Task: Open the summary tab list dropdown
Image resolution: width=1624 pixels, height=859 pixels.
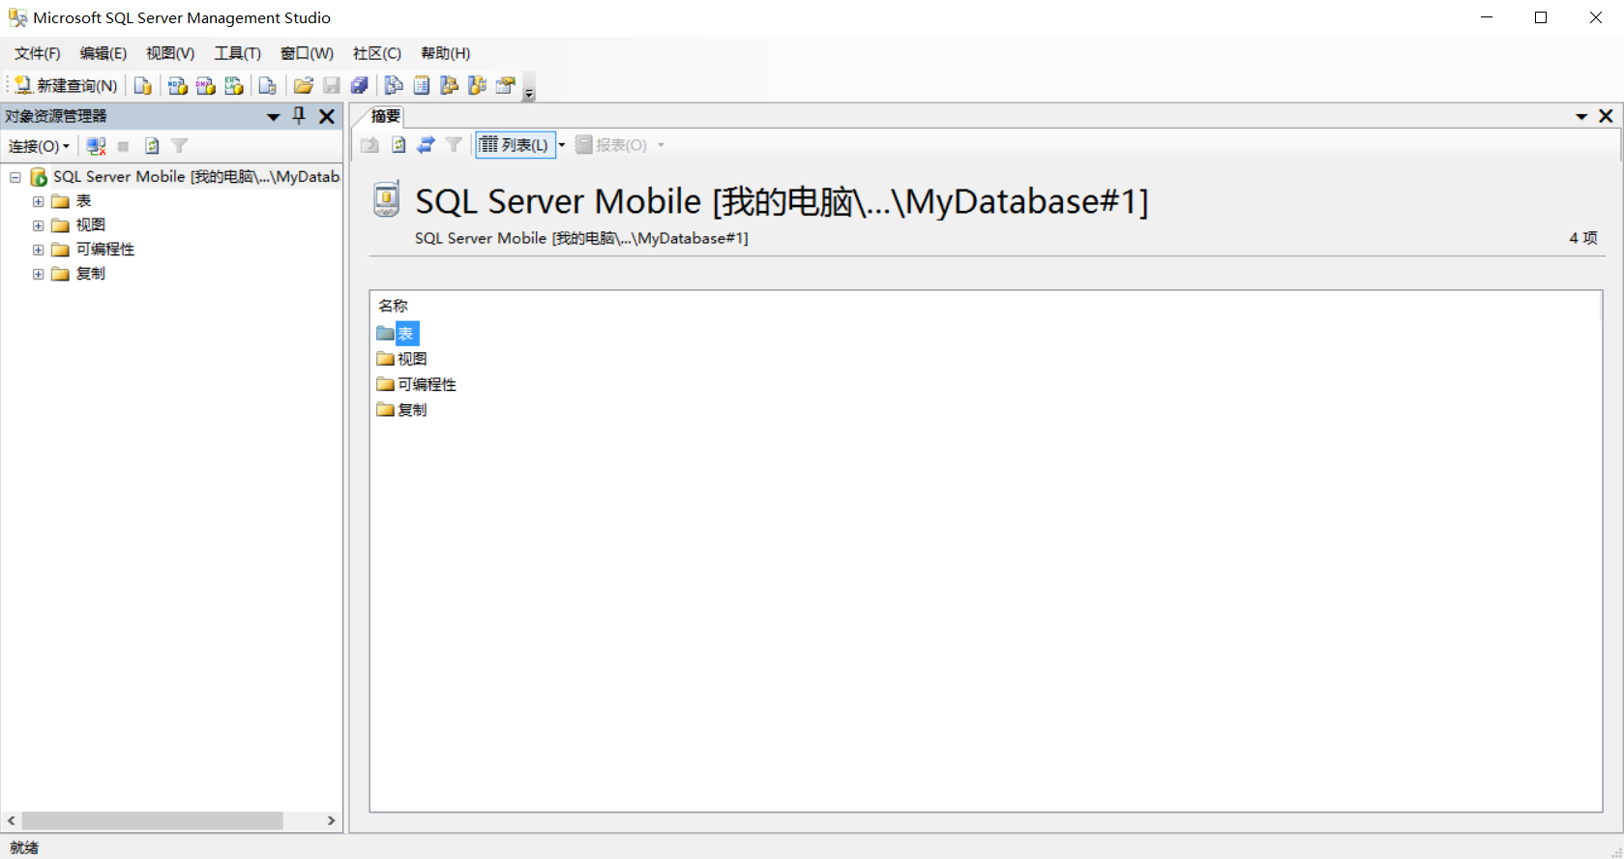Action: pyautogui.click(x=1581, y=117)
